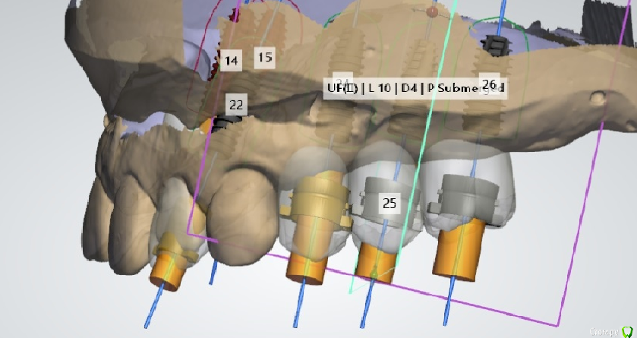Select the tooth number 15 label
The width and height of the screenshot is (637, 338).
pos(264,57)
